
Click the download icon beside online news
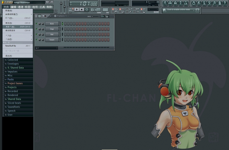point(197,11)
